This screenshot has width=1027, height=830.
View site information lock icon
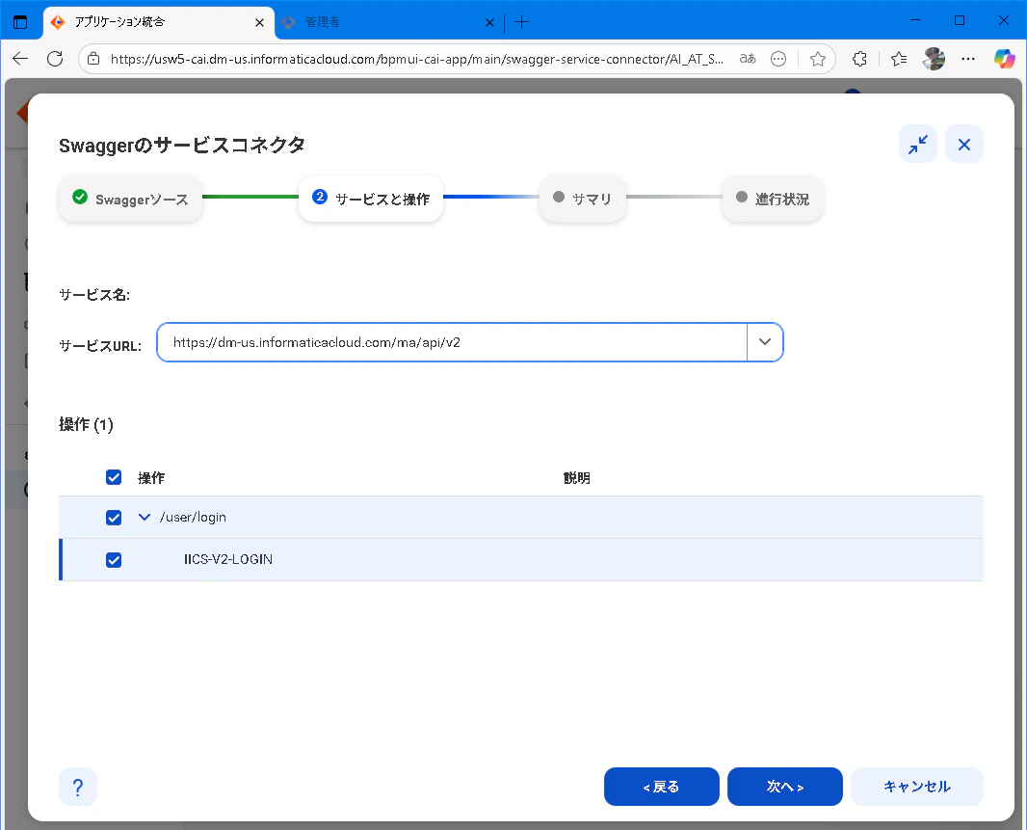[93, 59]
